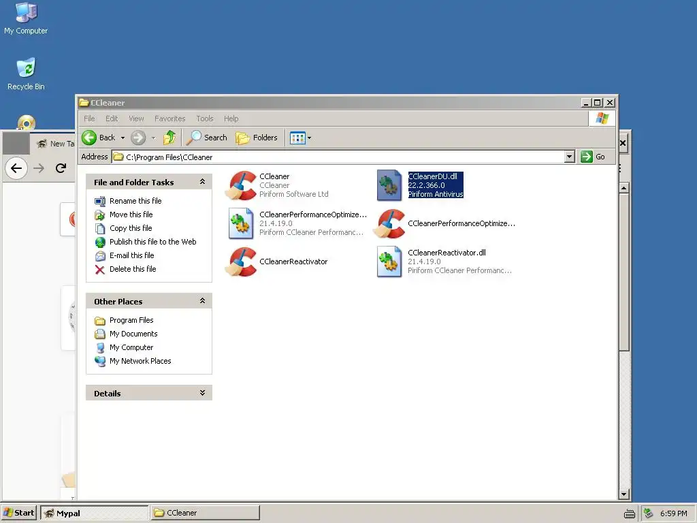
Task: Click the CCleanerDU.dll file name text
Action: 432,176
